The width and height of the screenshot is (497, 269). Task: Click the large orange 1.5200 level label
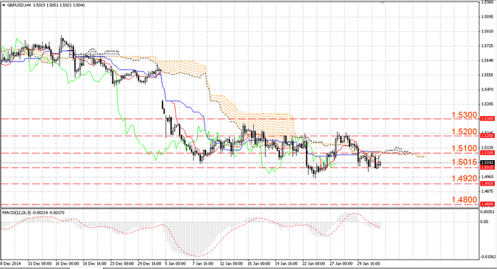click(x=464, y=132)
